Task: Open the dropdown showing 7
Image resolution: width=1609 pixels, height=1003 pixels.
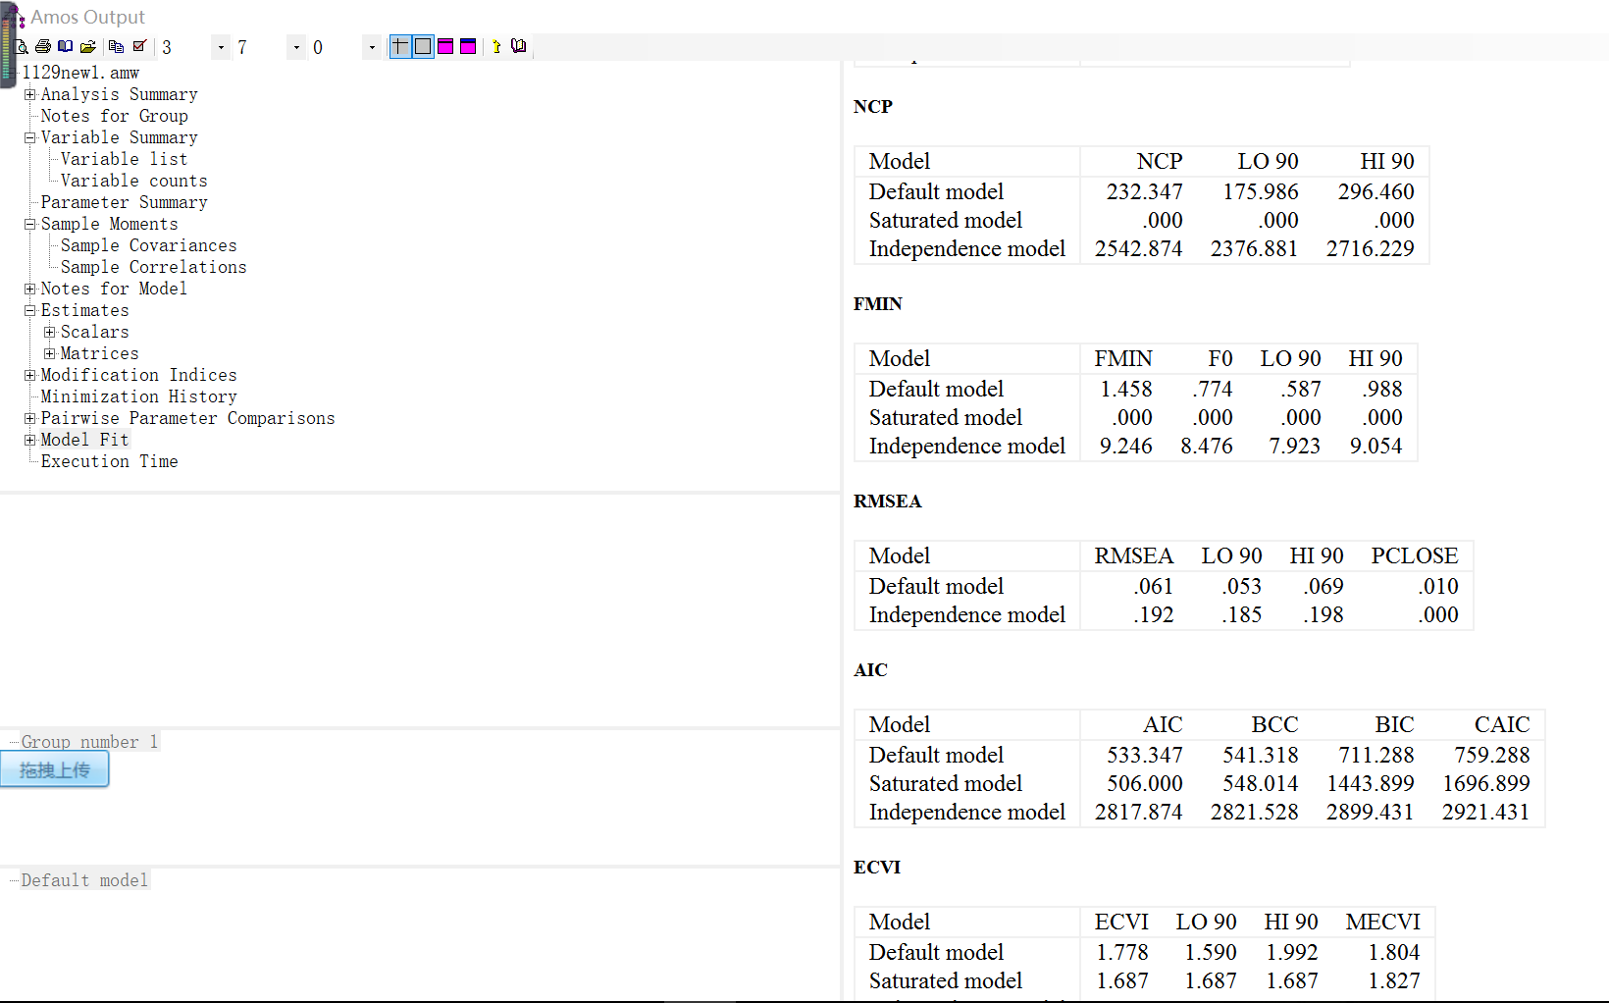Action: coord(296,47)
